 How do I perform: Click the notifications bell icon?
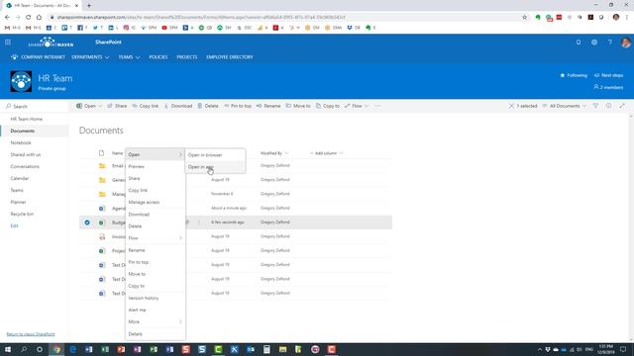tap(579, 42)
